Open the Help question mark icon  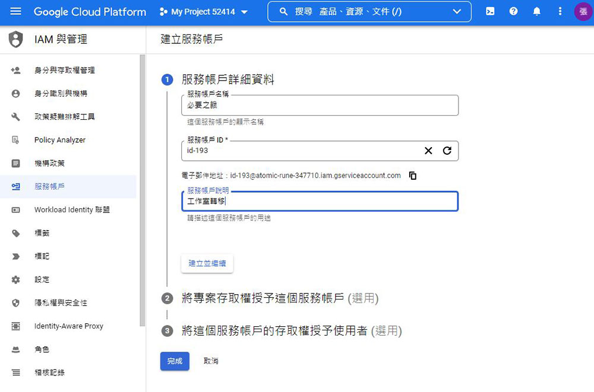coord(513,11)
